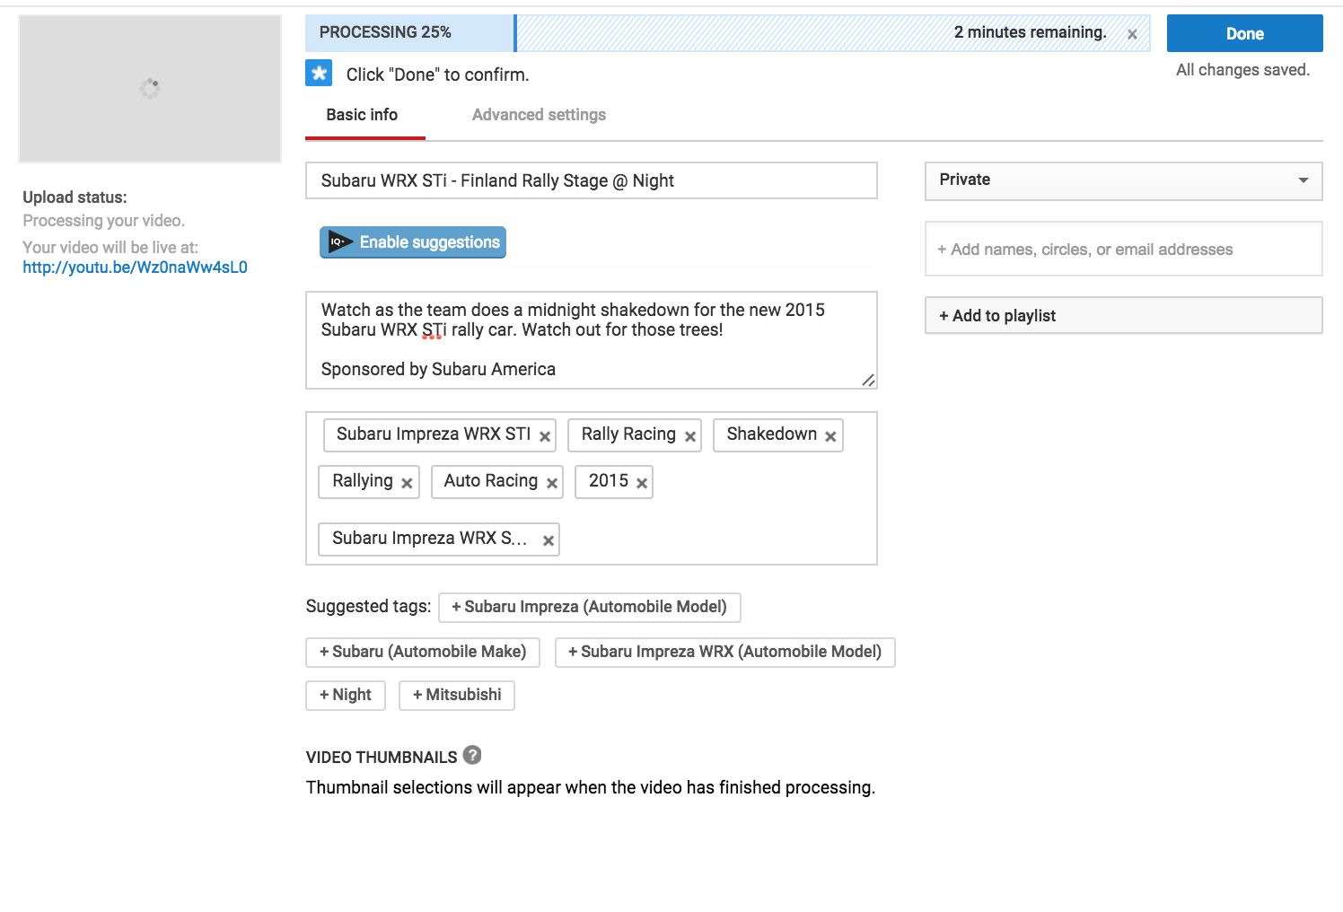This screenshot has height=912, width=1343.
Task: Click the 'Sponsored by Subaru America' line
Action: (438, 369)
